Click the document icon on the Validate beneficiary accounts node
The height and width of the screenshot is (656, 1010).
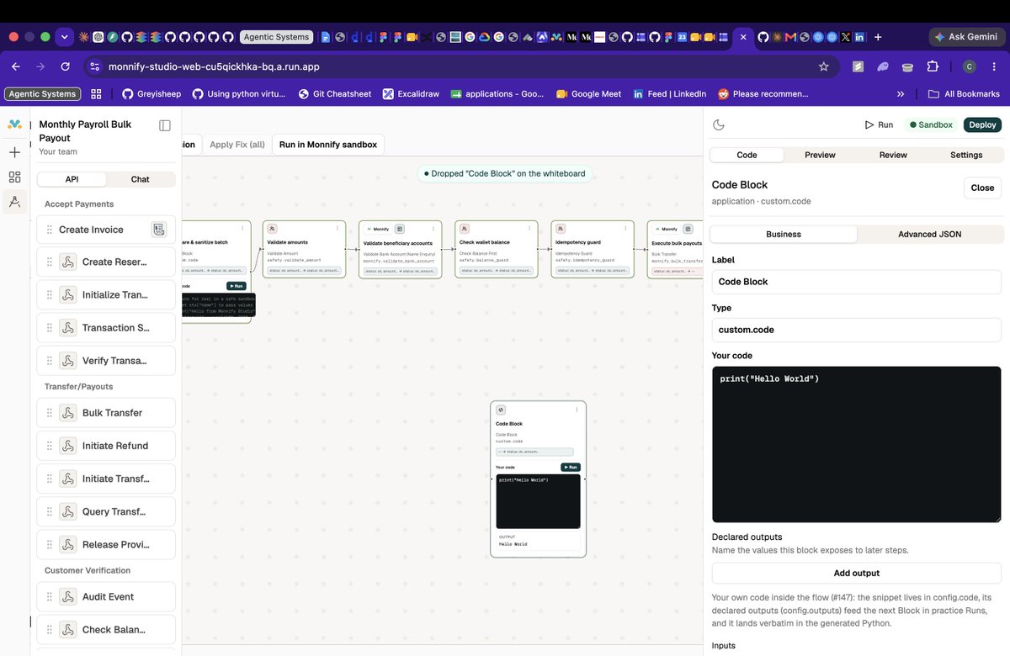coord(400,229)
